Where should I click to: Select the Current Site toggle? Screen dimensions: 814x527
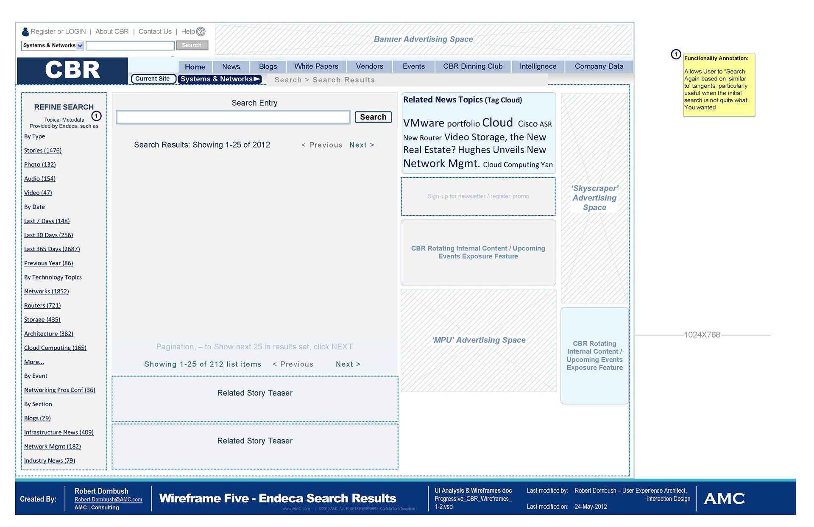[153, 79]
